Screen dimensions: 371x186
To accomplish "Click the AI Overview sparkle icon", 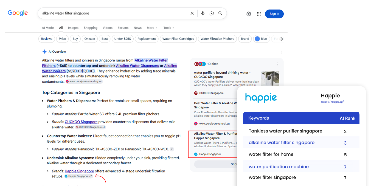I will point(44,52).
